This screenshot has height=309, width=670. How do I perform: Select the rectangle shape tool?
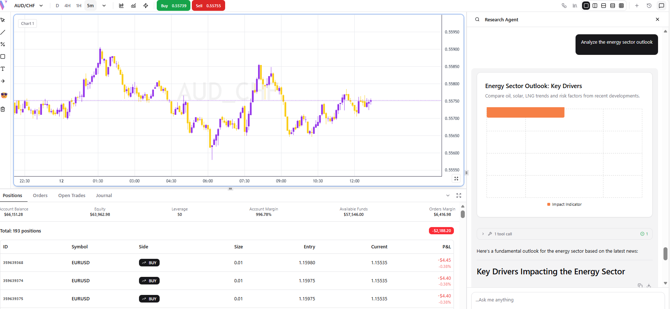point(3,57)
